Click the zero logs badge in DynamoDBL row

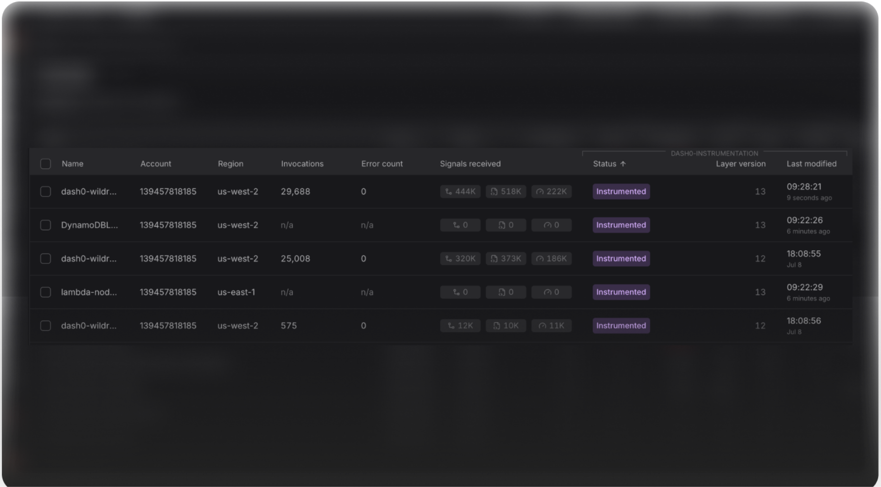(x=506, y=225)
